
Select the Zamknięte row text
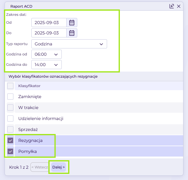coord(30,97)
